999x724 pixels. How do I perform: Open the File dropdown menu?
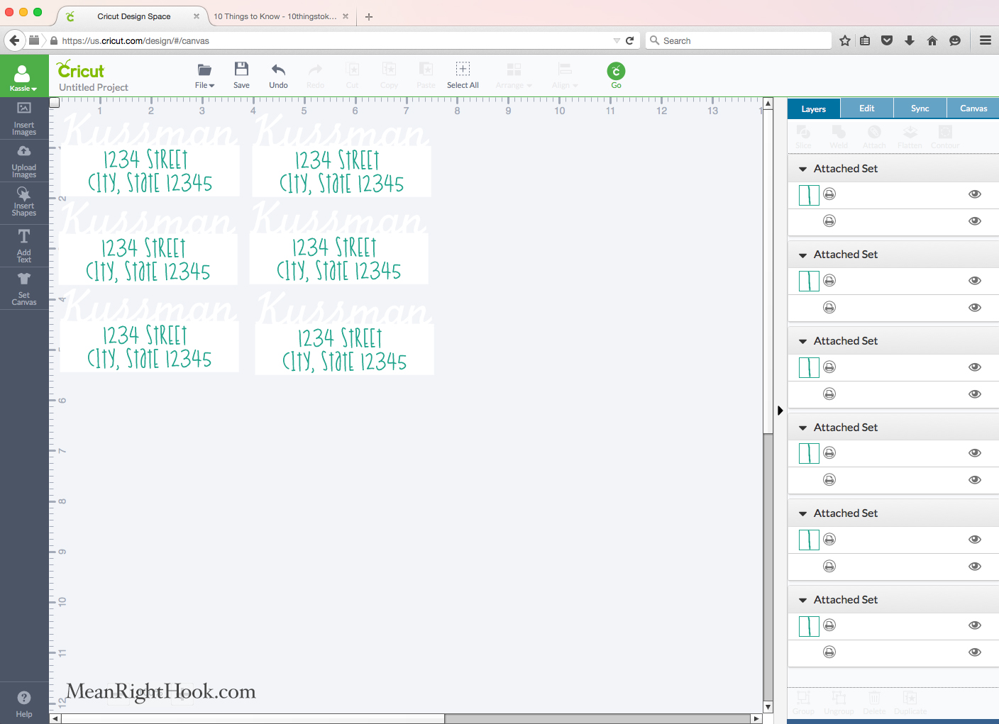tap(204, 75)
